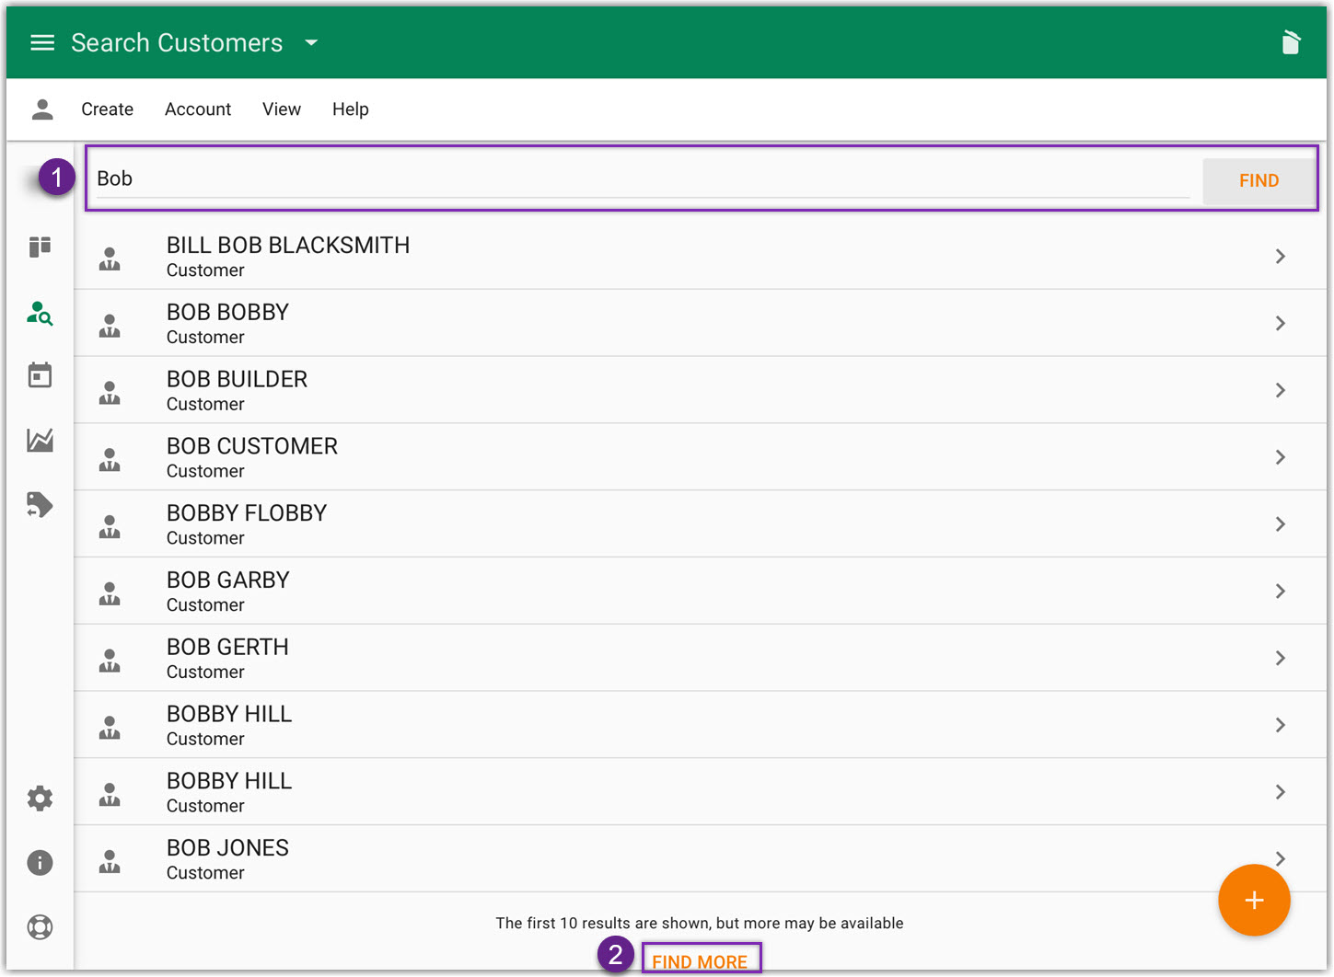1334x977 pixels.
Task: Click the document icon in header
Action: tap(1291, 42)
